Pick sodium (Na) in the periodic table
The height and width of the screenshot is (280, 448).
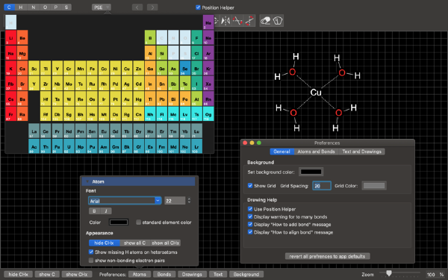pyautogui.click(x=11, y=53)
